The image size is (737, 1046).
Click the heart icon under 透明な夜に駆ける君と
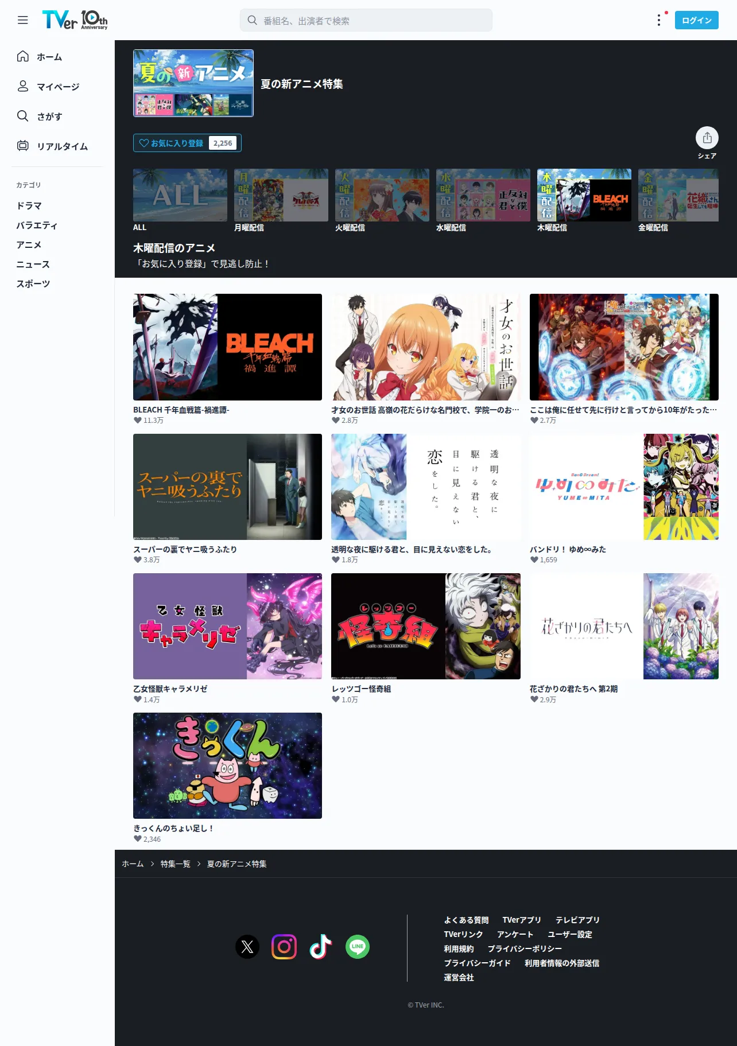(336, 560)
